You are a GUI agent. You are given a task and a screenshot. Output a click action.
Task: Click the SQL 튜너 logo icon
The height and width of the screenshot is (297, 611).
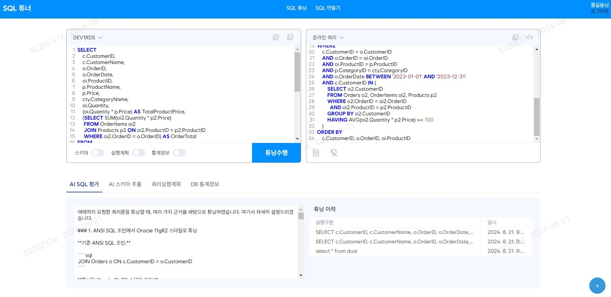click(x=17, y=8)
